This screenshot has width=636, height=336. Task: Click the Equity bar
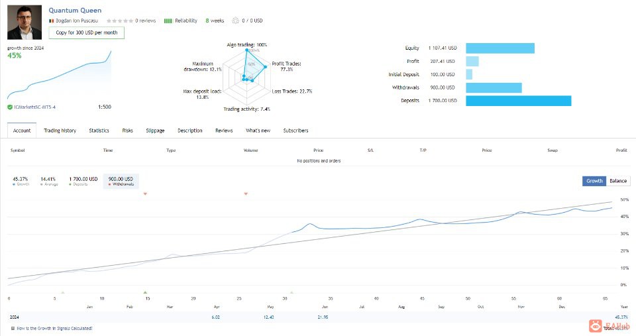click(x=500, y=48)
